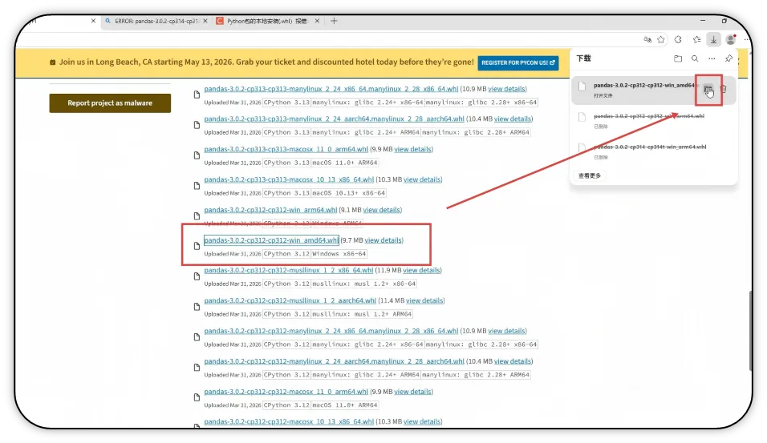Click 'Windows x86-64' tag

[339, 254]
